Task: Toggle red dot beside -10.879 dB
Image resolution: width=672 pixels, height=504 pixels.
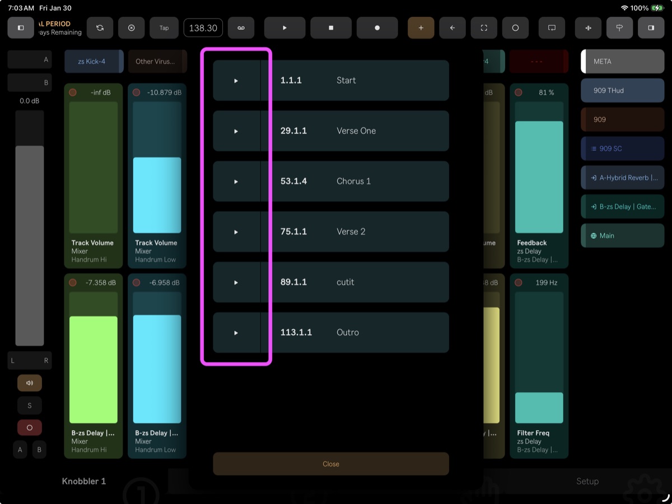Action: click(136, 93)
